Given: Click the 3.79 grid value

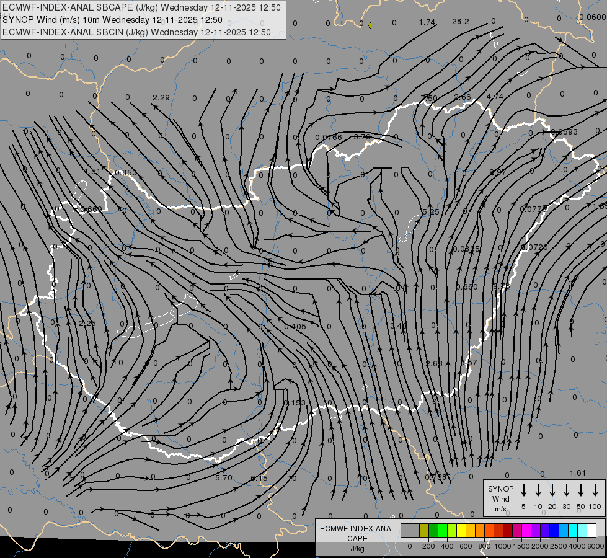Looking at the screenshot, I should point(362,136).
